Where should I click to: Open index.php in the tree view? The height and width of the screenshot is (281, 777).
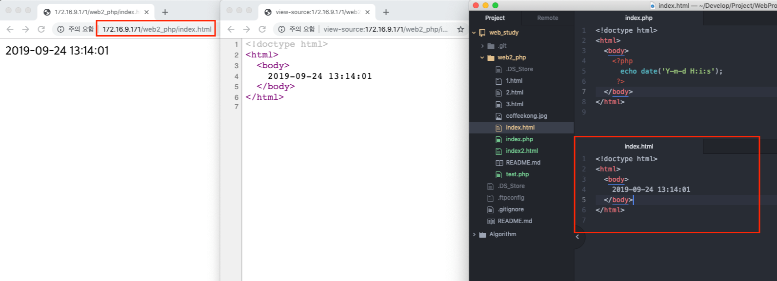pos(519,139)
